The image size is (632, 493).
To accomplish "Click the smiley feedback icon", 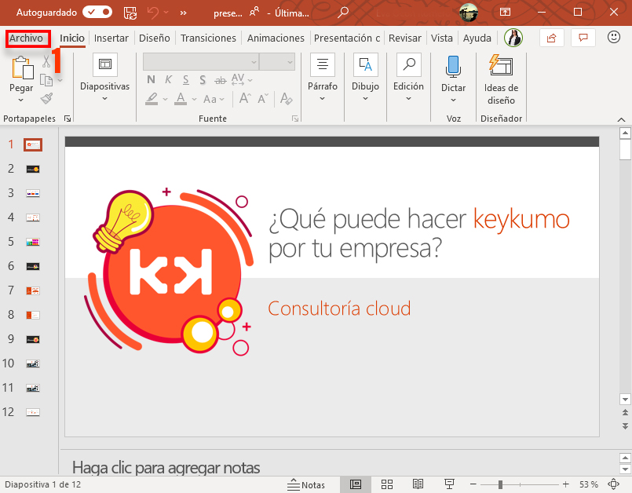I will (x=613, y=38).
